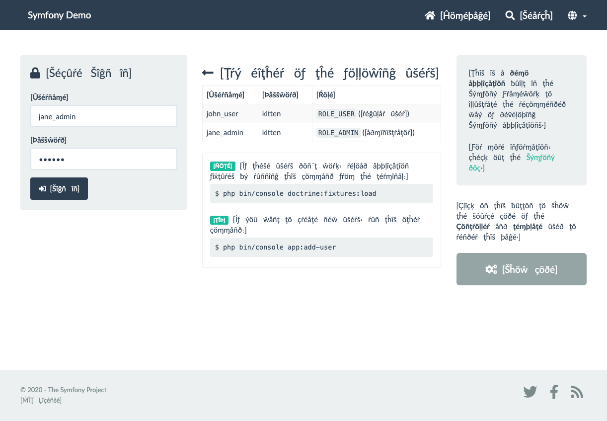
Task: Open the Twitter profile via the footer icon
Action: pos(530,392)
